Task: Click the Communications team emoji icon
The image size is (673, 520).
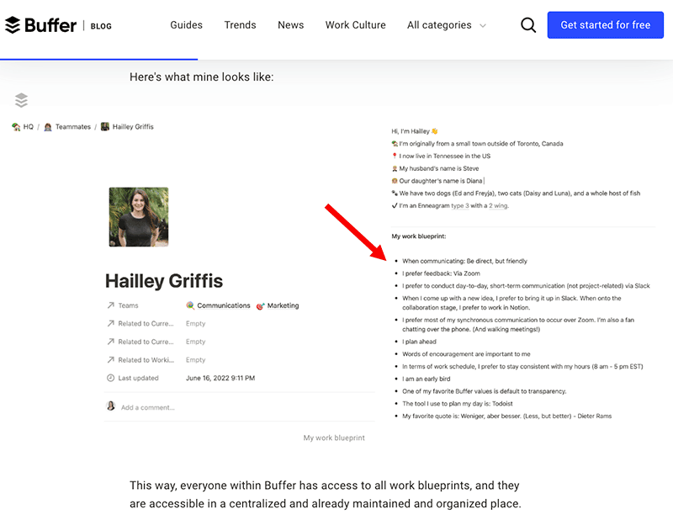Action: point(190,305)
